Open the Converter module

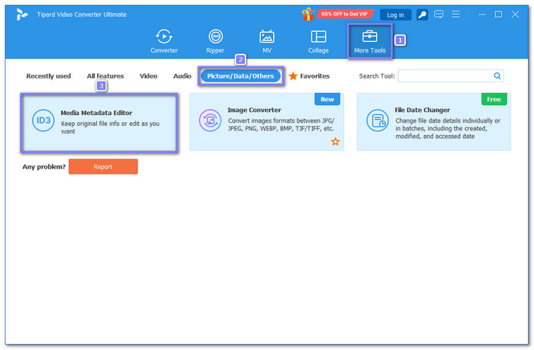164,41
